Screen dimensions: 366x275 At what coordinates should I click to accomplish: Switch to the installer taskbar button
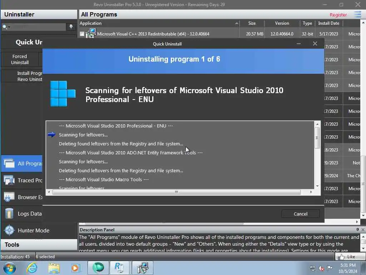pyautogui.click(x=143, y=268)
